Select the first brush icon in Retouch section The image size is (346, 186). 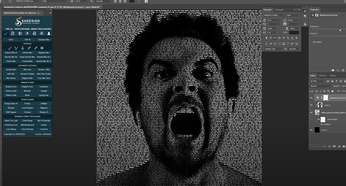[x=10, y=48]
